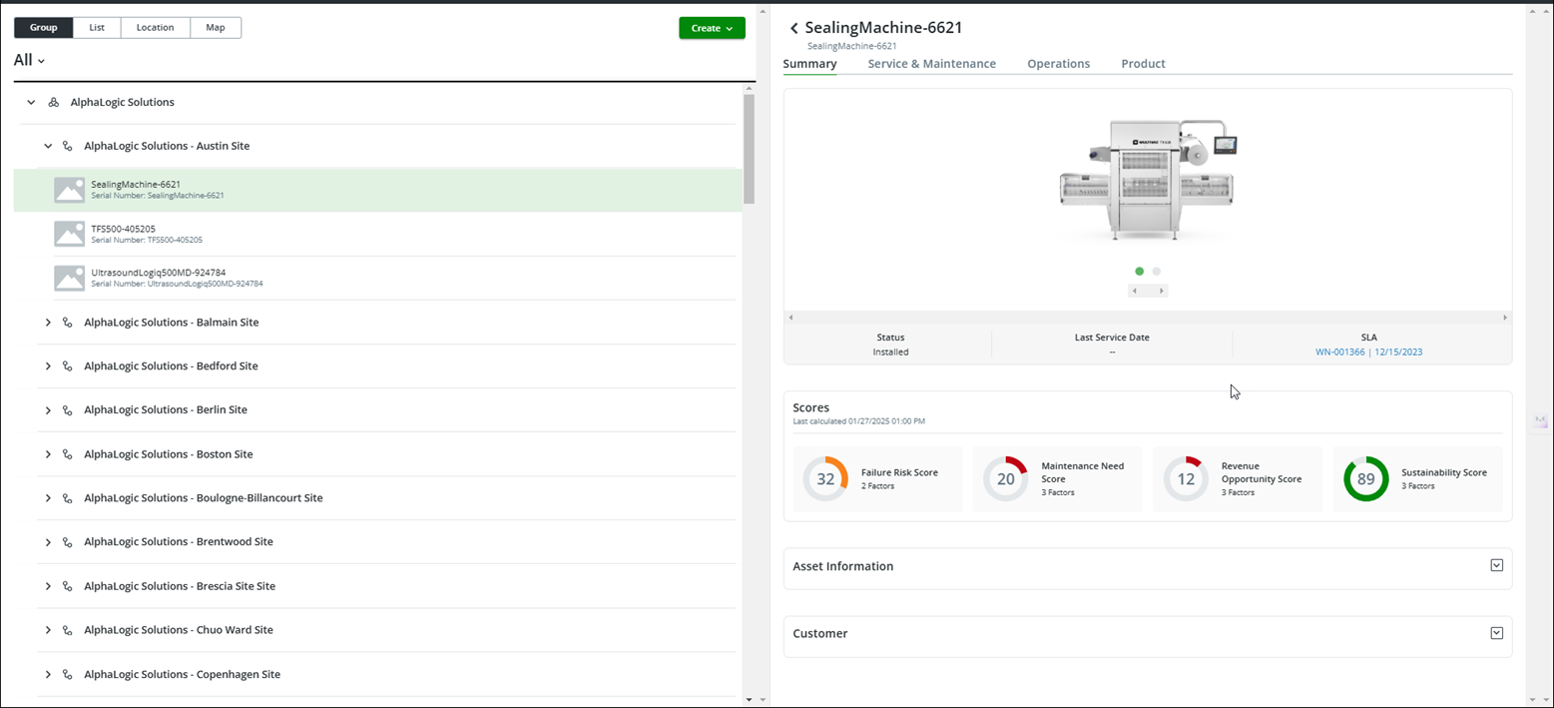Click the Boston Site location icon

click(x=68, y=454)
